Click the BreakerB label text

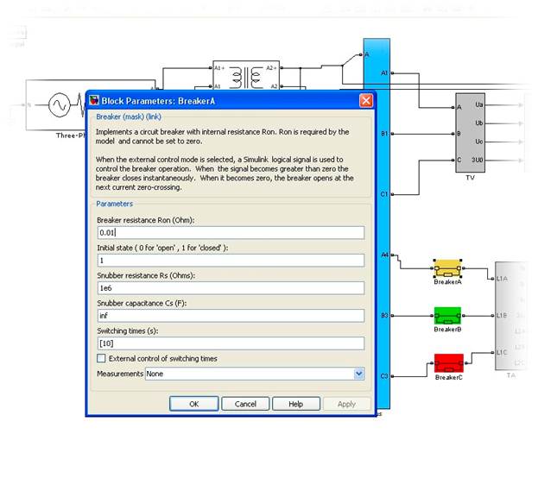pyautogui.click(x=447, y=329)
